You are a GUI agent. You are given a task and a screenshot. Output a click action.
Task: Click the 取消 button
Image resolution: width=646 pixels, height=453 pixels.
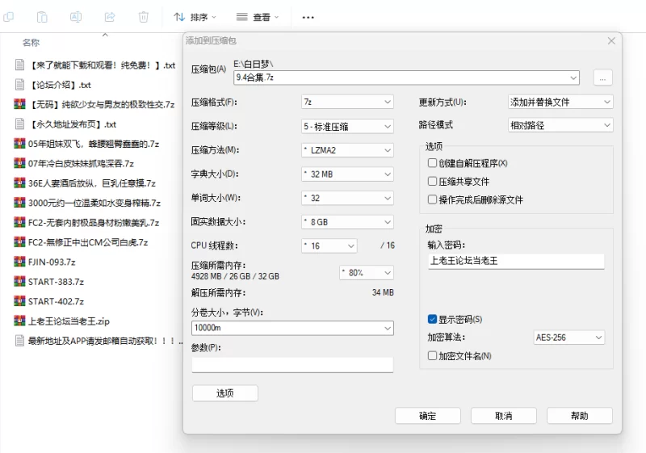point(503,416)
